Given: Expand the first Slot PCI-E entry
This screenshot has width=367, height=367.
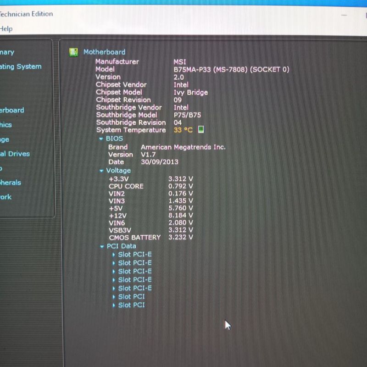Looking at the screenshot, I should point(114,255).
